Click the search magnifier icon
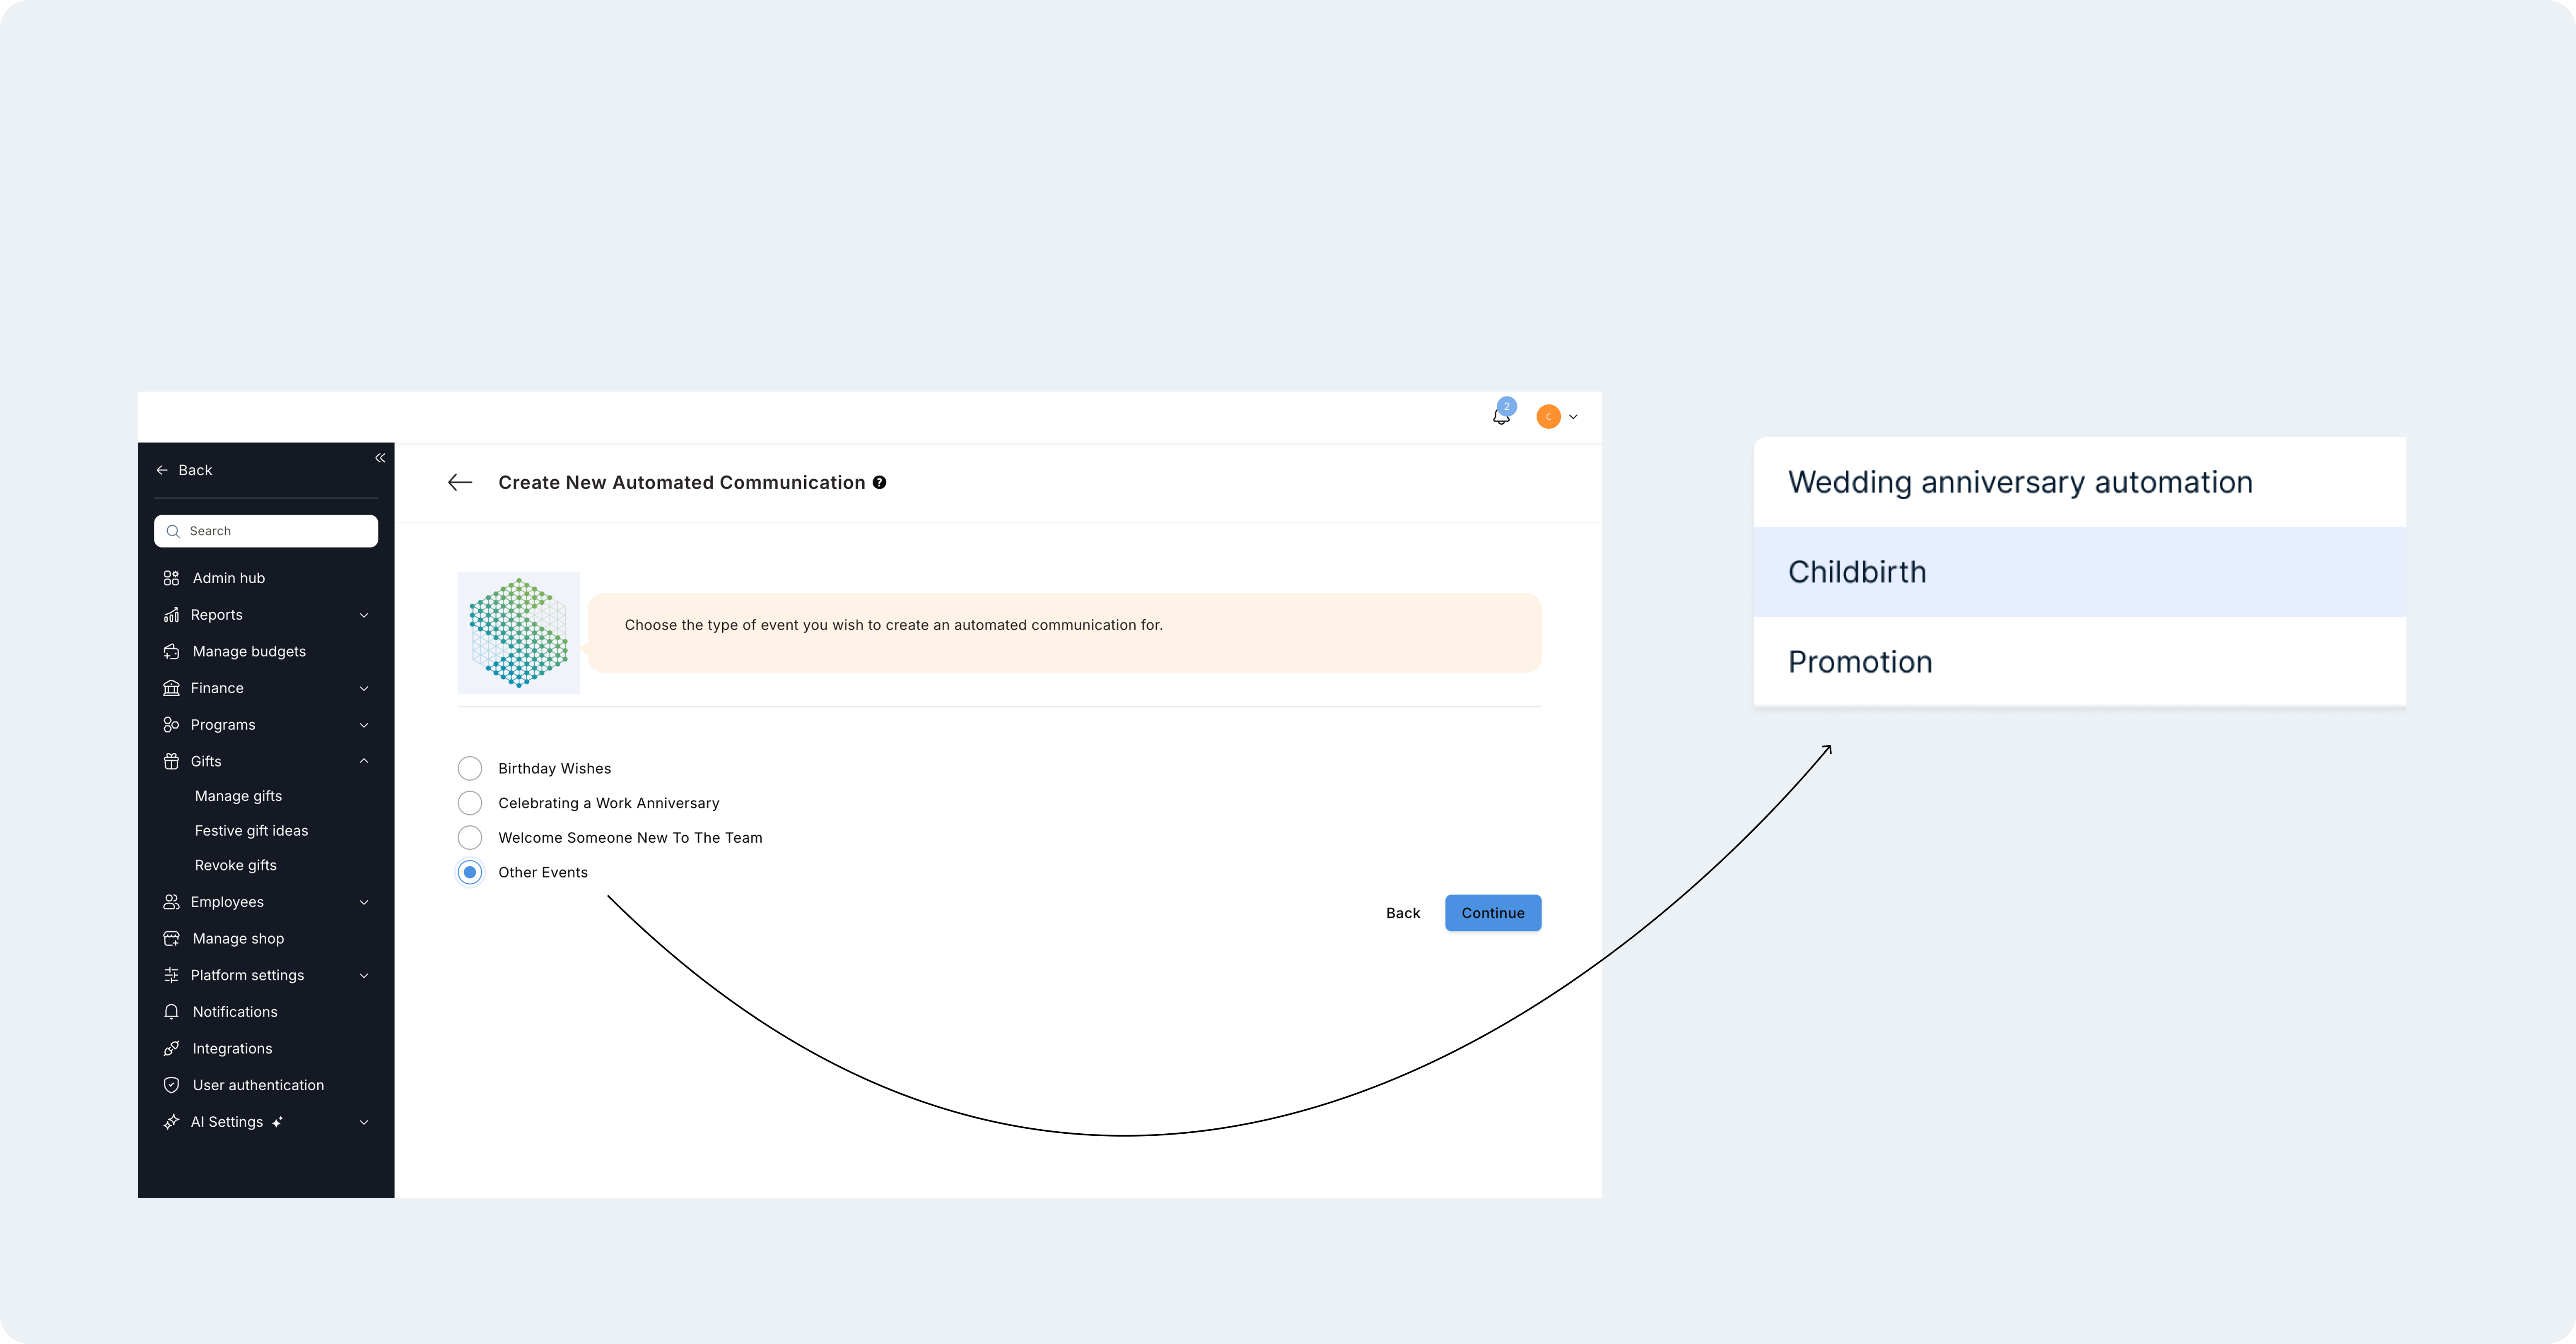Image resolution: width=2576 pixels, height=1344 pixels. click(173, 531)
